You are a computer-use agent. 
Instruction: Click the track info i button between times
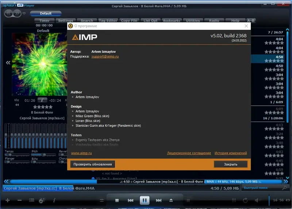[42, 100]
